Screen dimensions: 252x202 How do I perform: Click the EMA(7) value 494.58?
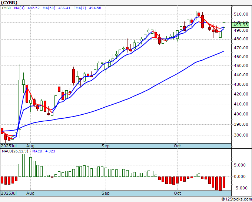[95, 8]
